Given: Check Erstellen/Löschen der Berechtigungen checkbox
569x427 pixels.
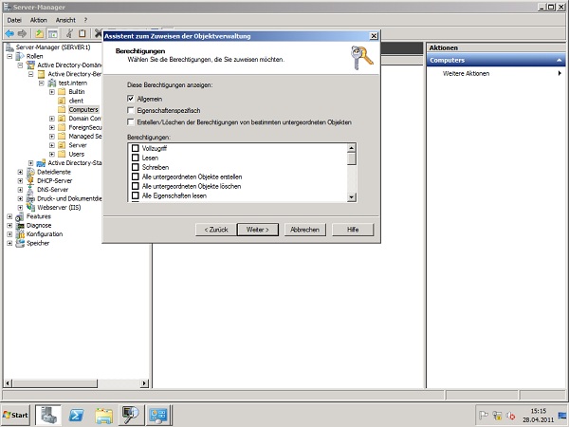Looking at the screenshot, I should (x=131, y=122).
